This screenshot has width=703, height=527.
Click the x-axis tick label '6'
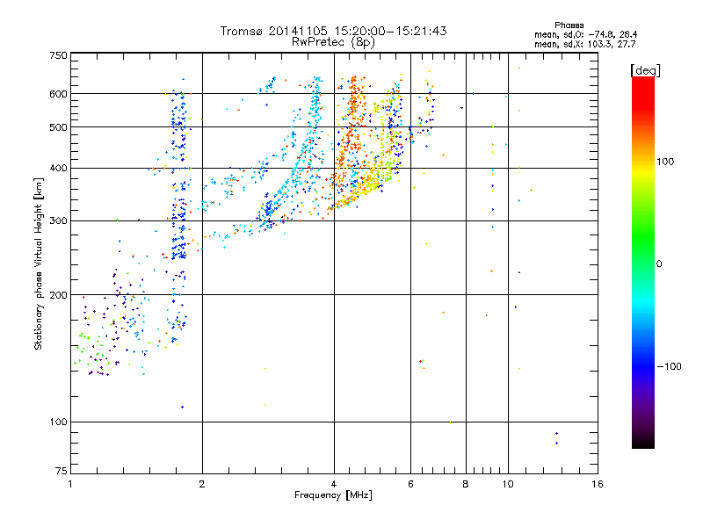410,484
